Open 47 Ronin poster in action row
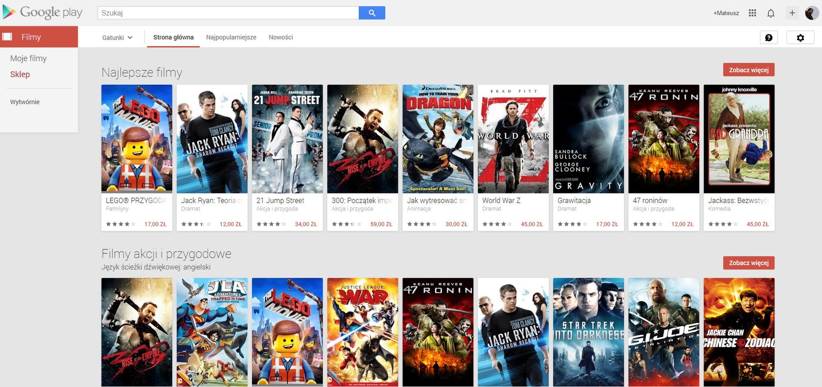 click(438, 332)
